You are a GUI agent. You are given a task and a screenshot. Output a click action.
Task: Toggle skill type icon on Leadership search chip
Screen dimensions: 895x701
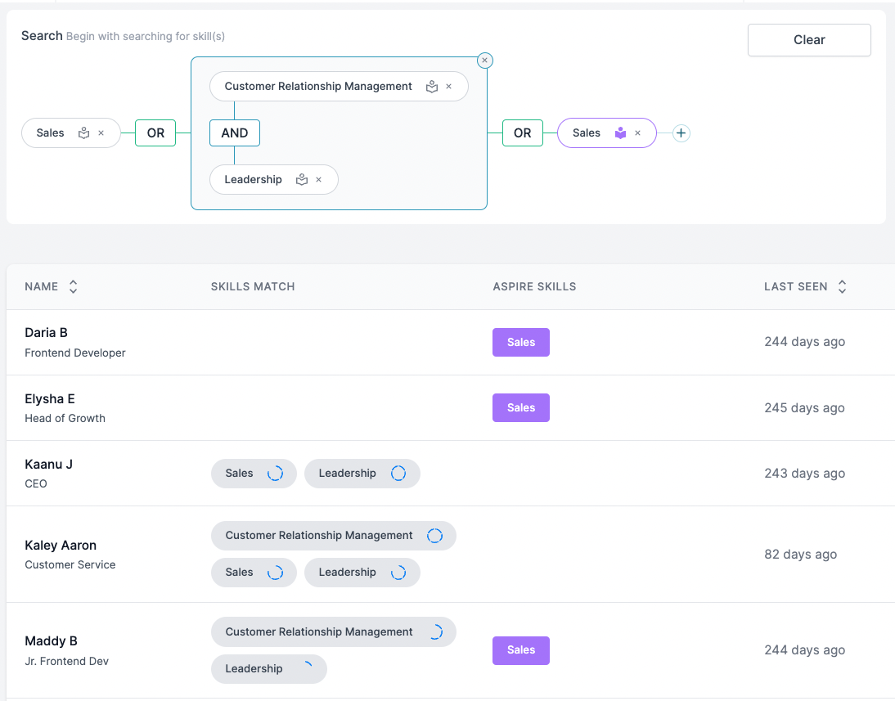302,180
